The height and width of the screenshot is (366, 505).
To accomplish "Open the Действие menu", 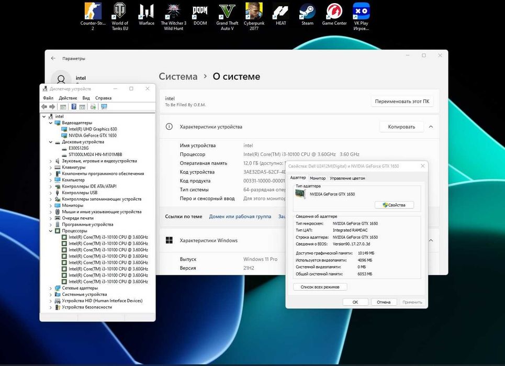I will click(x=68, y=98).
